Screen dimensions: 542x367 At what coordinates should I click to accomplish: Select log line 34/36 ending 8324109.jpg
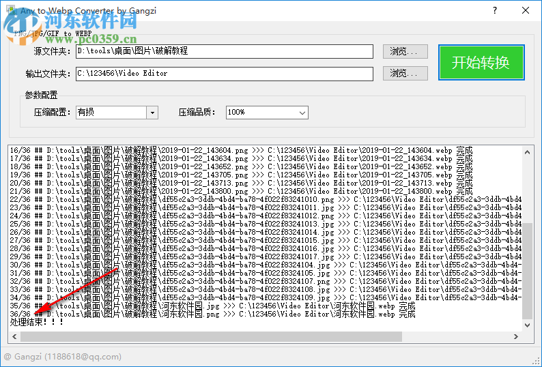pyautogui.click(x=266, y=297)
